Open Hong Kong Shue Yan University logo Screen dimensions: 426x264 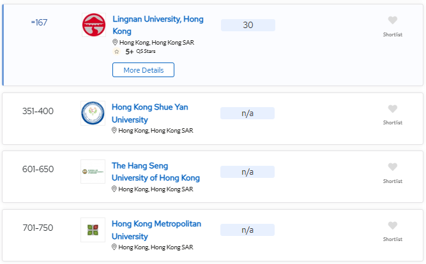(93, 113)
